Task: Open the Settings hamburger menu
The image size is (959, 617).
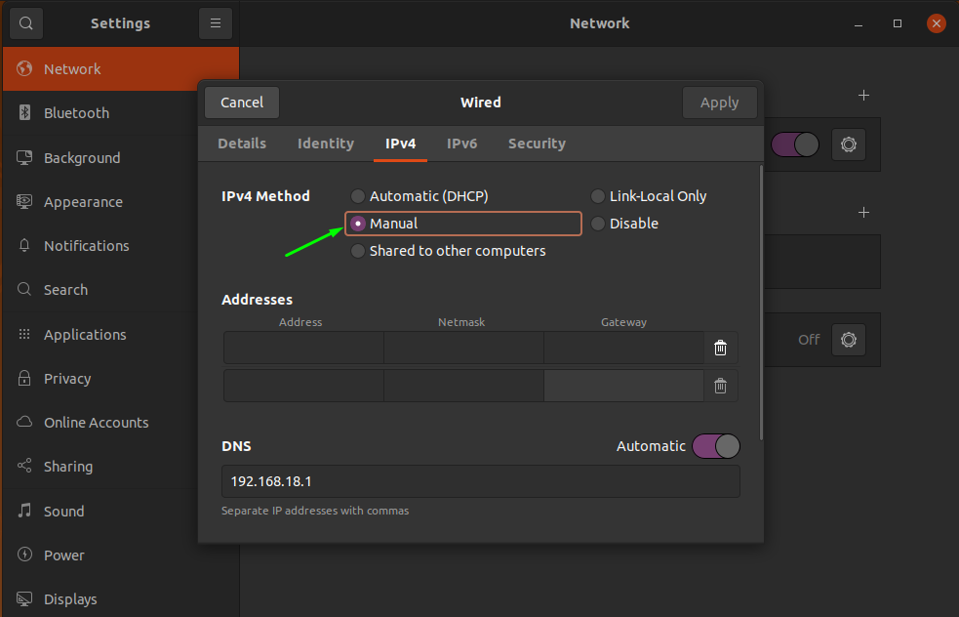Action: 216,23
